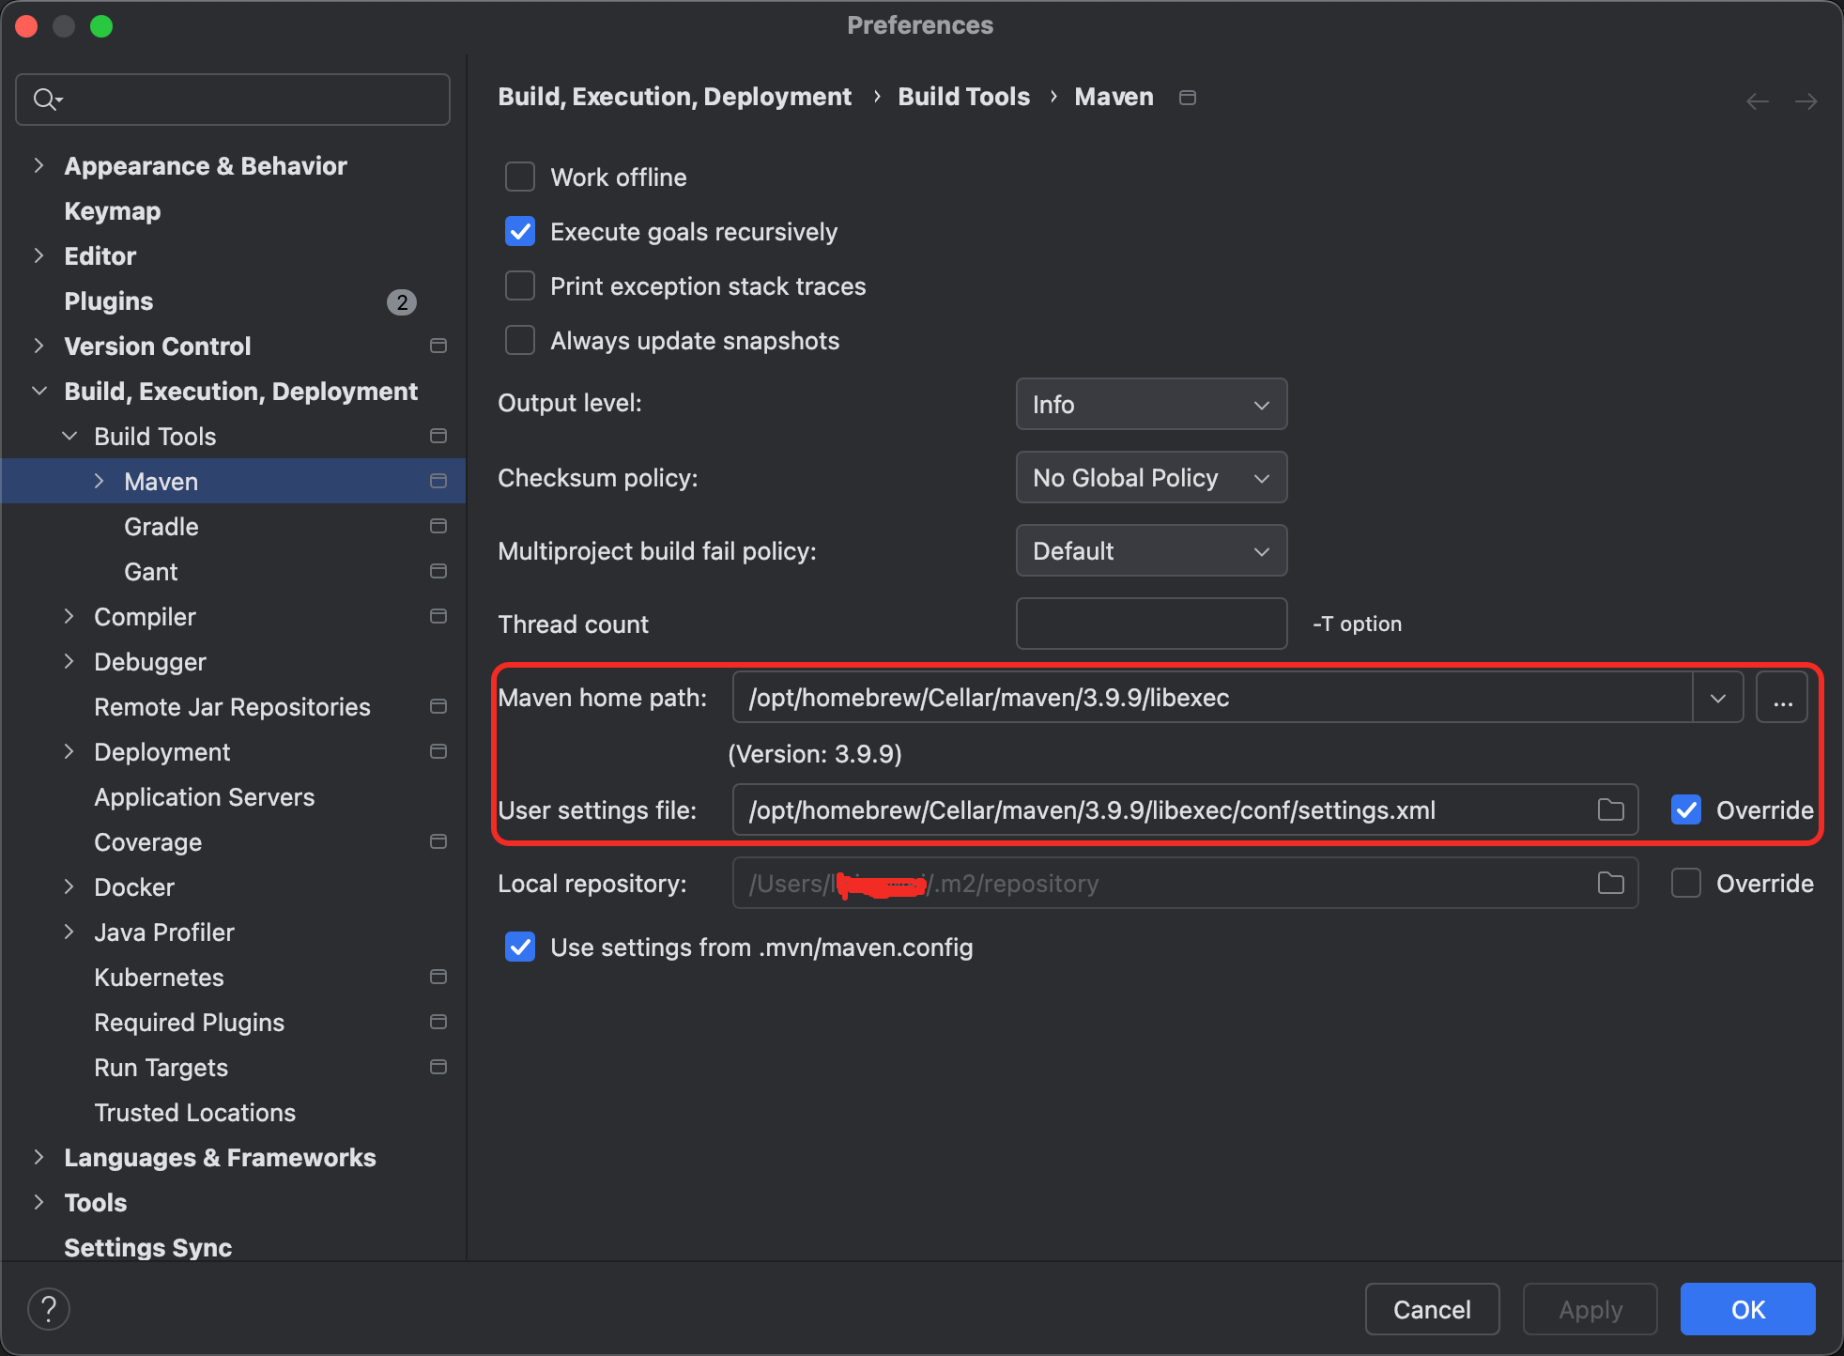This screenshot has width=1844, height=1356.
Task: Click inside the Thread count input field
Action: (1150, 624)
